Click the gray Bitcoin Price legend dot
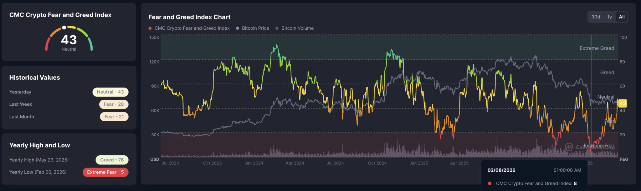Image resolution: width=641 pixels, height=191 pixels. [x=237, y=28]
